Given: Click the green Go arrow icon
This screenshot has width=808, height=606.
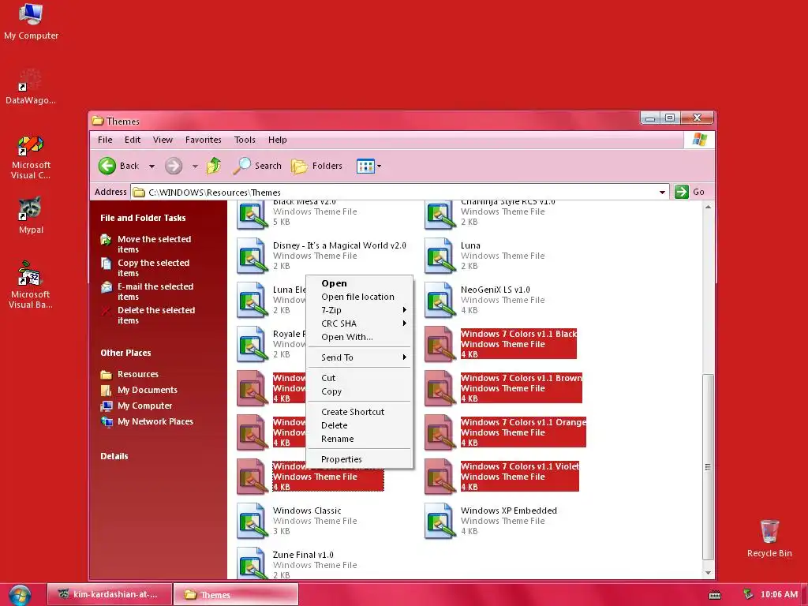Looking at the screenshot, I should click(681, 192).
